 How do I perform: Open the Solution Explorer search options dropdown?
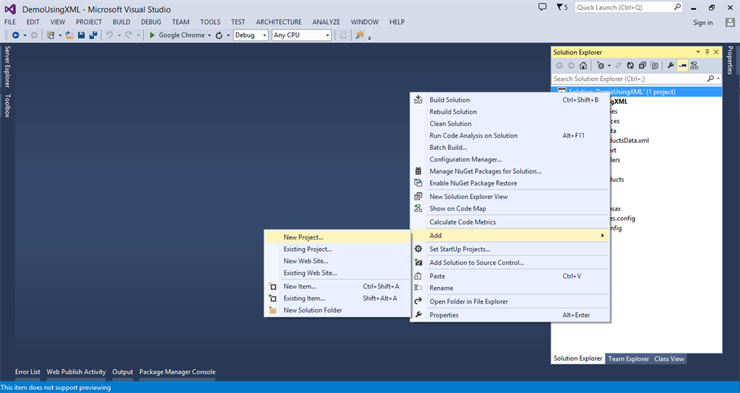(x=718, y=79)
